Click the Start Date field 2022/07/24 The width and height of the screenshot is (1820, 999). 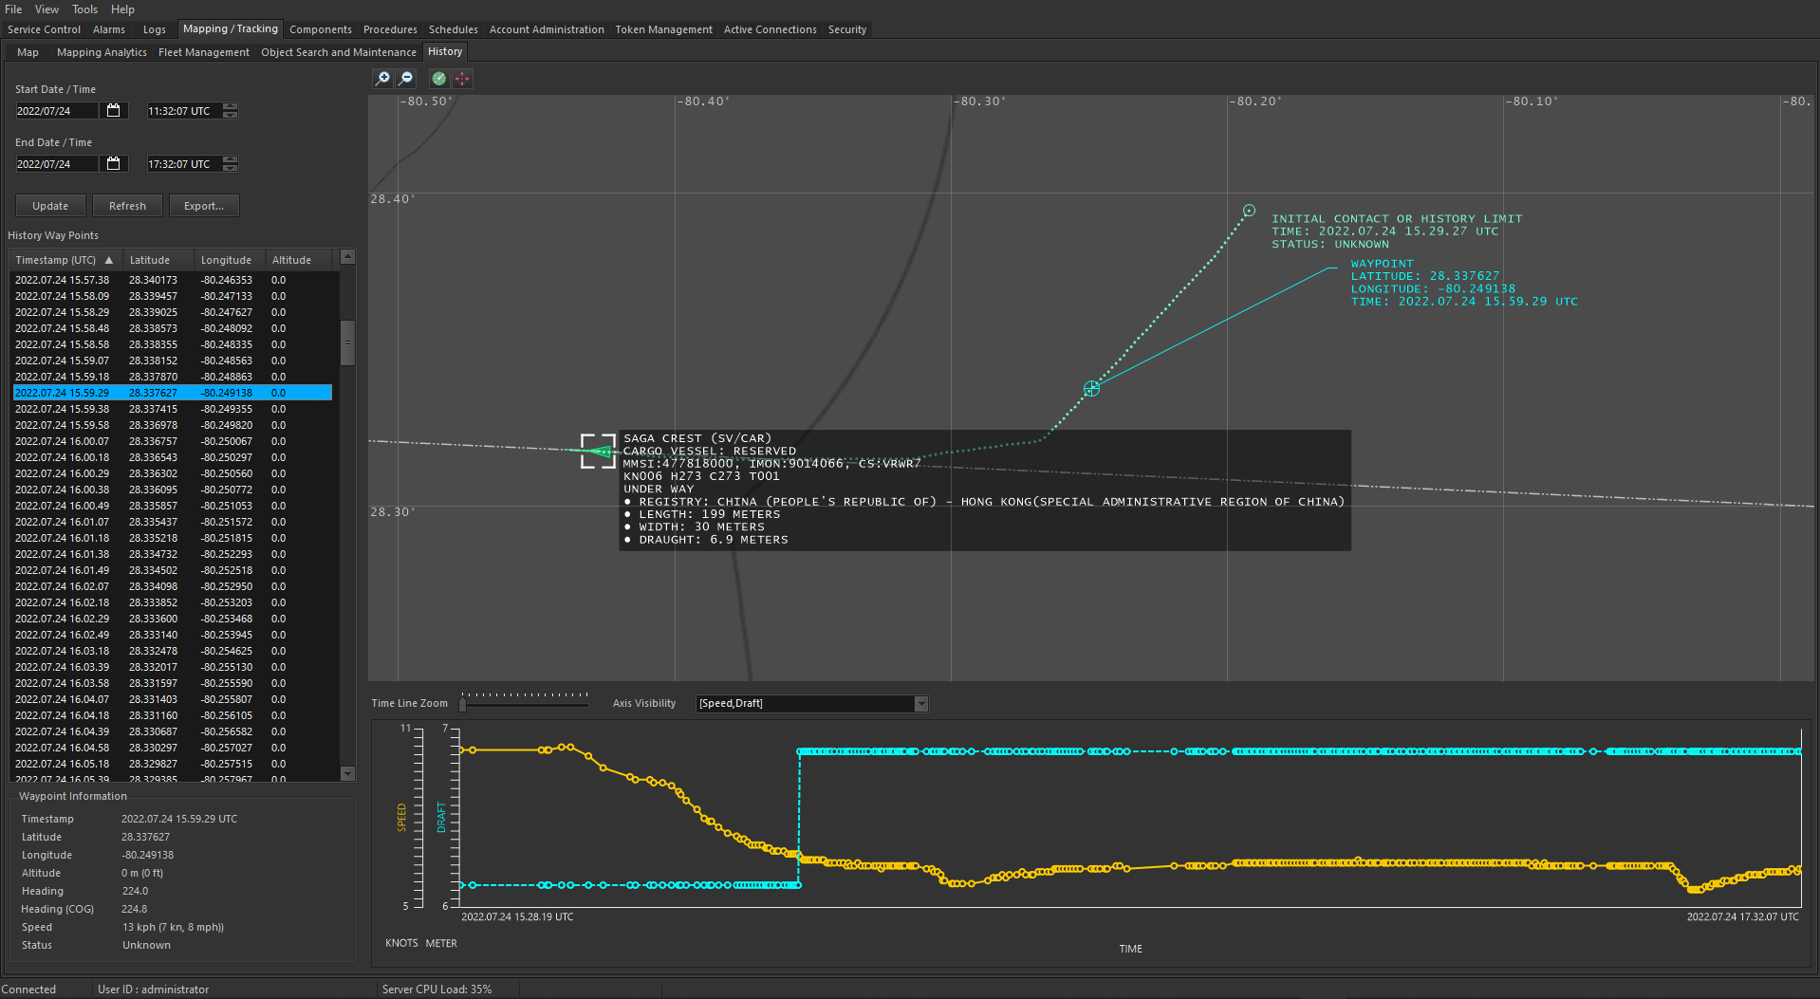56,111
